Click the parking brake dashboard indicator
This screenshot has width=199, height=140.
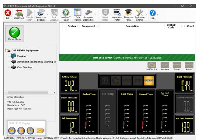(x=105, y=81)
